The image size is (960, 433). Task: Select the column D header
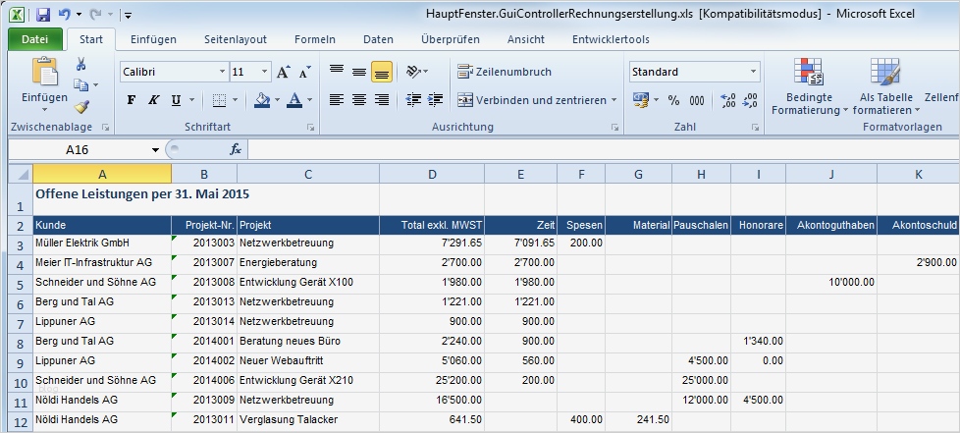tap(432, 174)
